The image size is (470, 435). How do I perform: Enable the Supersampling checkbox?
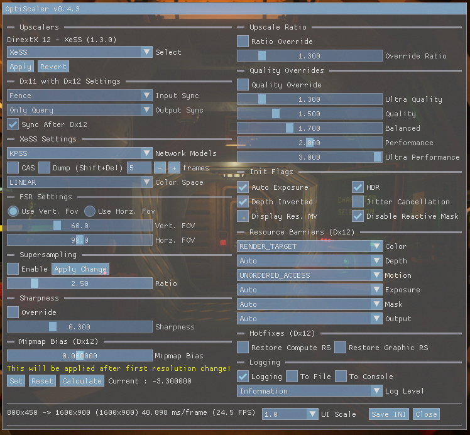coord(13,269)
